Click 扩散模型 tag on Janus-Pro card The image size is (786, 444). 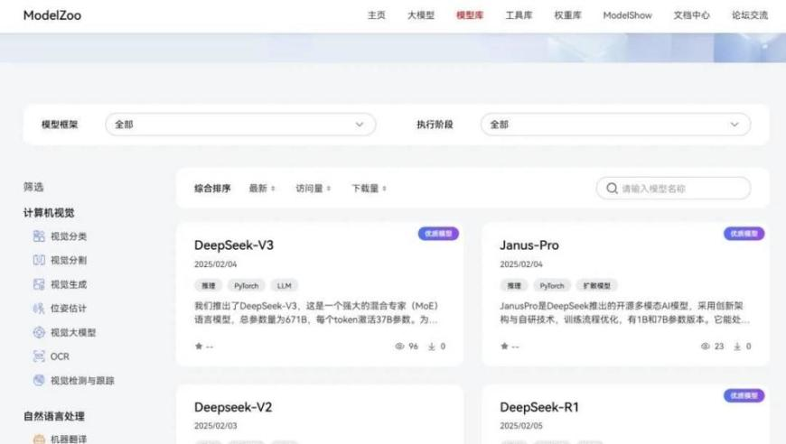(596, 286)
